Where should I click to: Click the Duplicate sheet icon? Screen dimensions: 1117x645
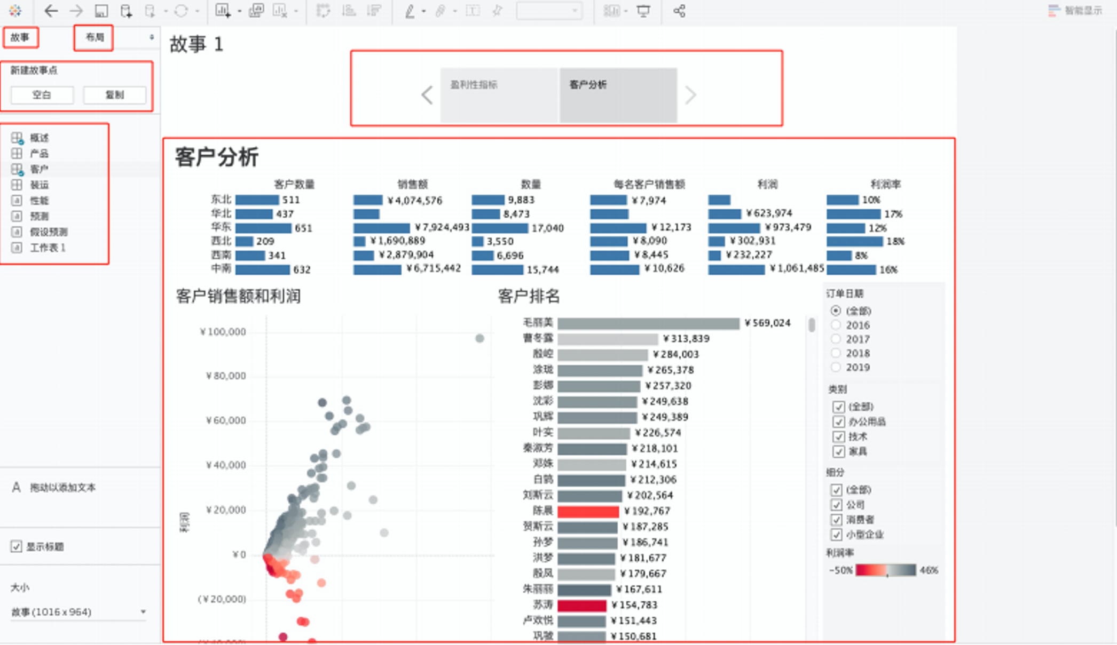click(x=256, y=11)
